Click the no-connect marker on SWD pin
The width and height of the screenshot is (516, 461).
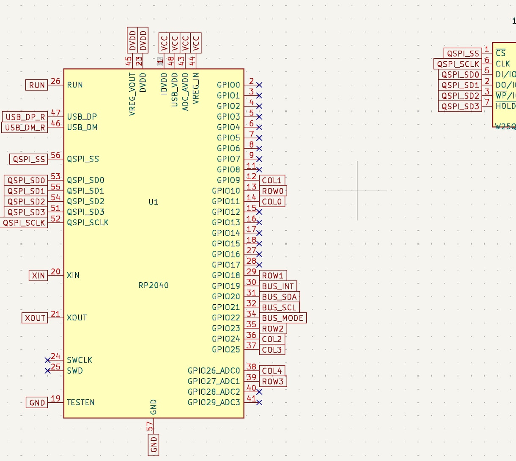48,371
